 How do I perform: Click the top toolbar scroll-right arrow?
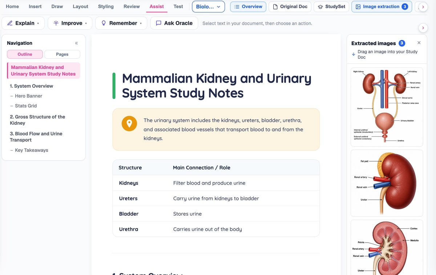423,7
